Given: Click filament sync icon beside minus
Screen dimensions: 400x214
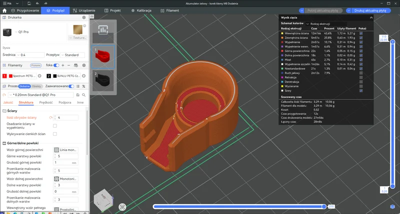Looking at the screenshot, I should click(76, 65).
